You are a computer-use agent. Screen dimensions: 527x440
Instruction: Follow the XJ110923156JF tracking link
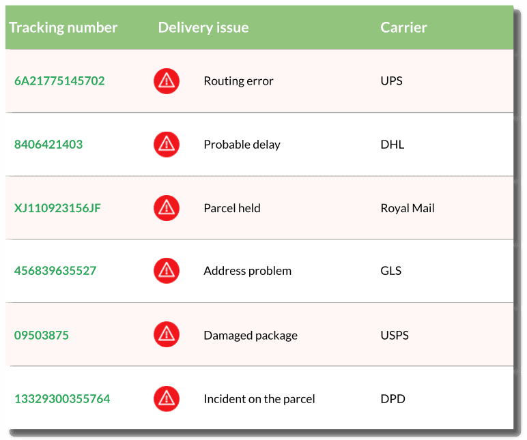point(57,208)
